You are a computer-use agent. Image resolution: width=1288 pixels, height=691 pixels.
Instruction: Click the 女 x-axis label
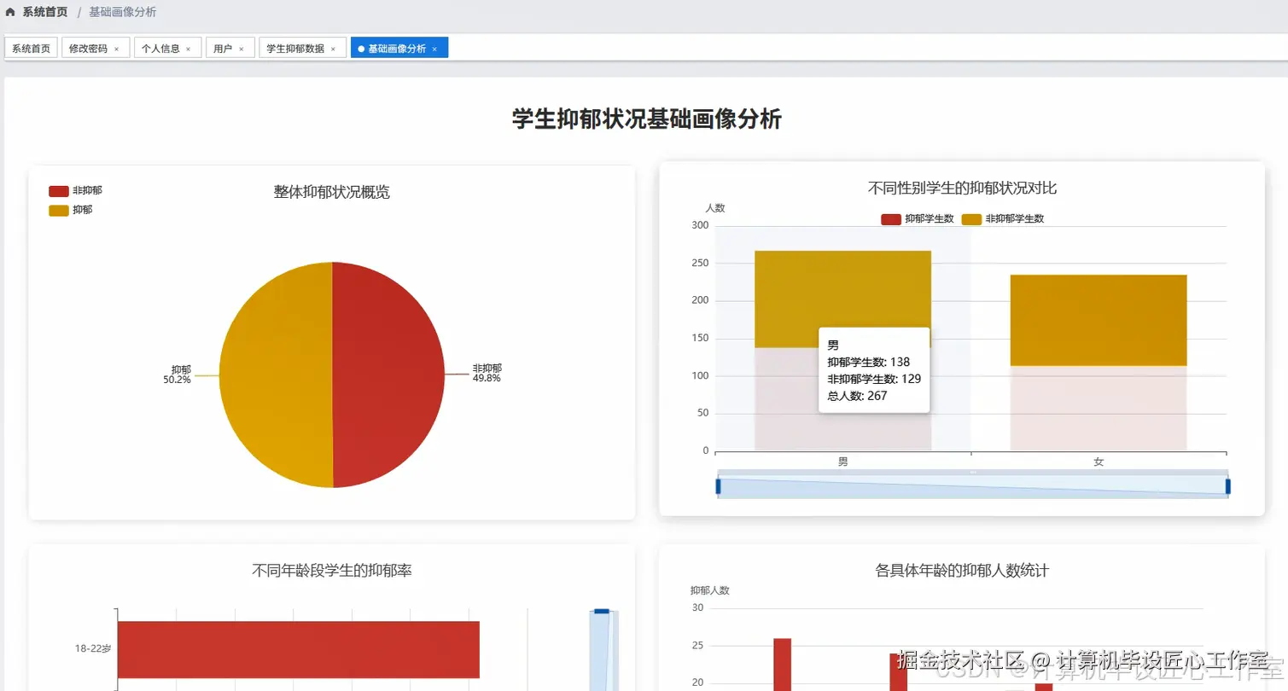[x=1099, y=462]
